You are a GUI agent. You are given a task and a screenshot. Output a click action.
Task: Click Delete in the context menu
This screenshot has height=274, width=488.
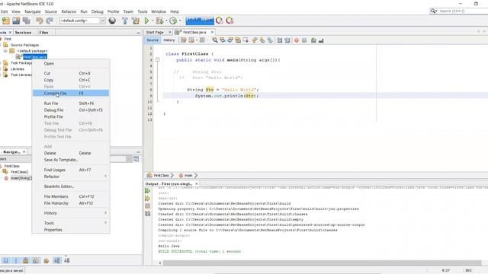[x=71, y=153]
